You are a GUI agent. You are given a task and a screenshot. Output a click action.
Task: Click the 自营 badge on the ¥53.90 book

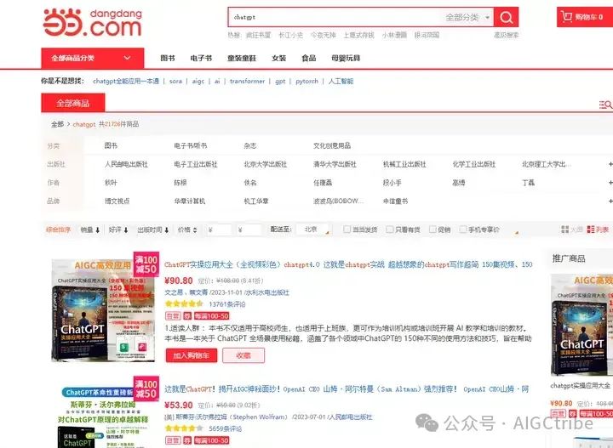pyautogui.click(x=173, y=440)
